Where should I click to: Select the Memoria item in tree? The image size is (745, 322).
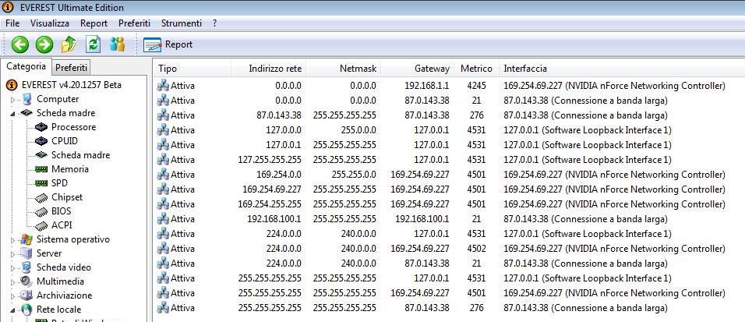click(69, 169)
